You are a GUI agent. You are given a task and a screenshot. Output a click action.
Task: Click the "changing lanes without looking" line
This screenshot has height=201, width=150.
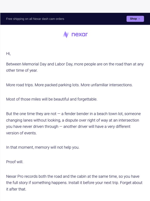(x=72, y=120)
